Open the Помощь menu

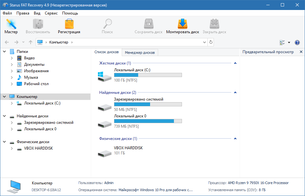pos(70,13)
